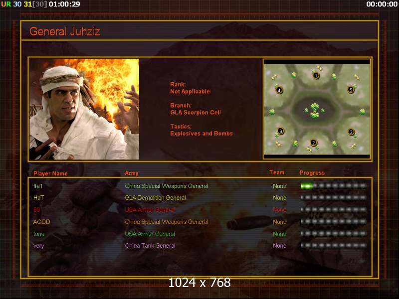Select start position 1 on the minimap
The image size is (399, 299).
pyautogui.click(x=316, y=76)
